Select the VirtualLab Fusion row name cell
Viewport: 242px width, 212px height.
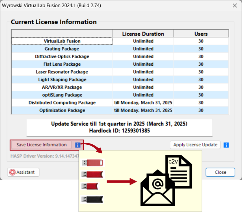coord(62,41)
